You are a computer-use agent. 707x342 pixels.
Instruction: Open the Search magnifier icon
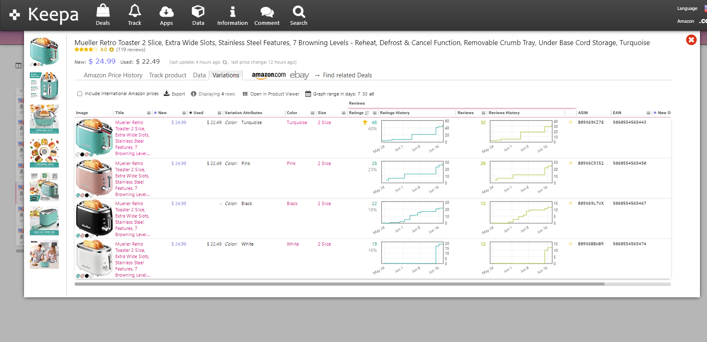click(x=299, y=15)
